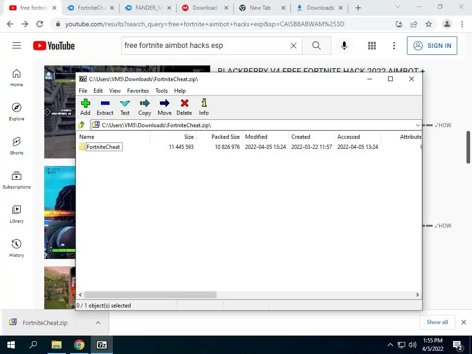
Task: Go forward in Chrome
Action: tap(25, 24)
